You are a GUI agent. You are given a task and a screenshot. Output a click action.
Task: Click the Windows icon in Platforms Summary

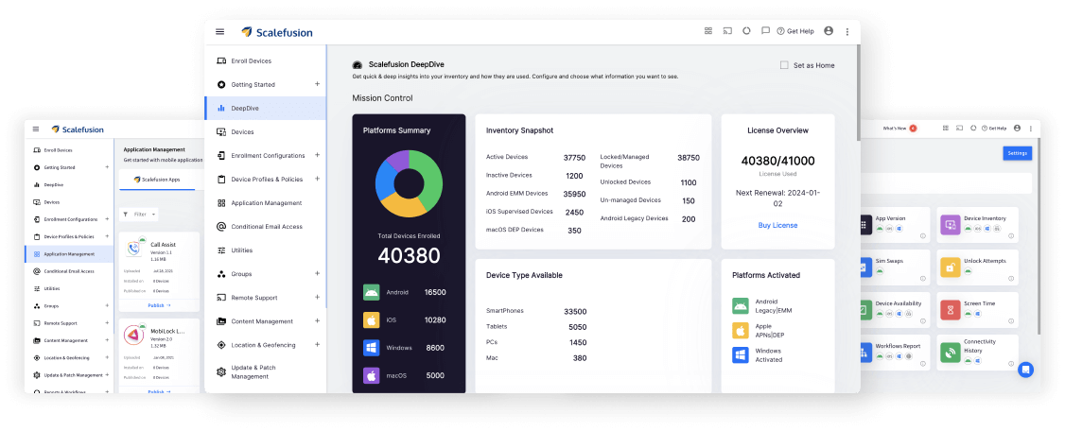[x=371, y=348]
